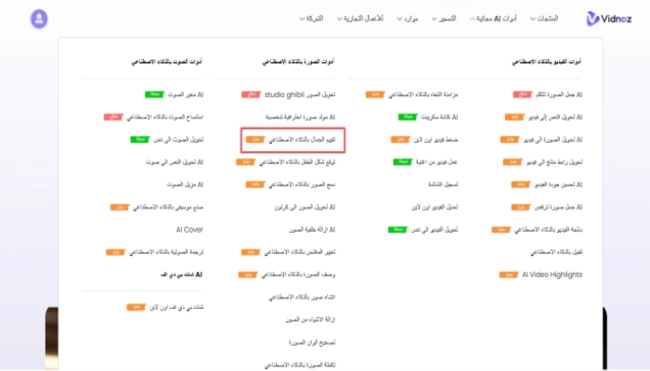Viewport: 650px width, 371px height.
Task: Click the Vidnoz logo icon
Action: click(x=593, y=18)
